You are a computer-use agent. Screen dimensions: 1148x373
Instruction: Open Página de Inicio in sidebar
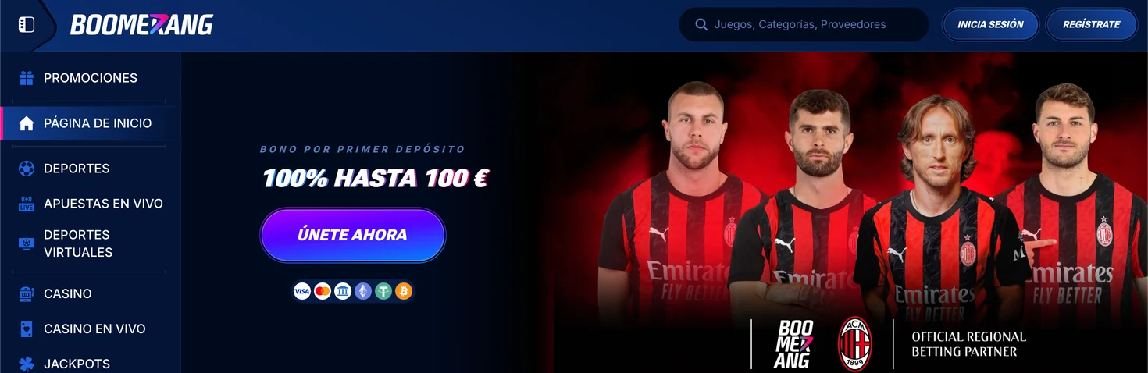(91, 123)
